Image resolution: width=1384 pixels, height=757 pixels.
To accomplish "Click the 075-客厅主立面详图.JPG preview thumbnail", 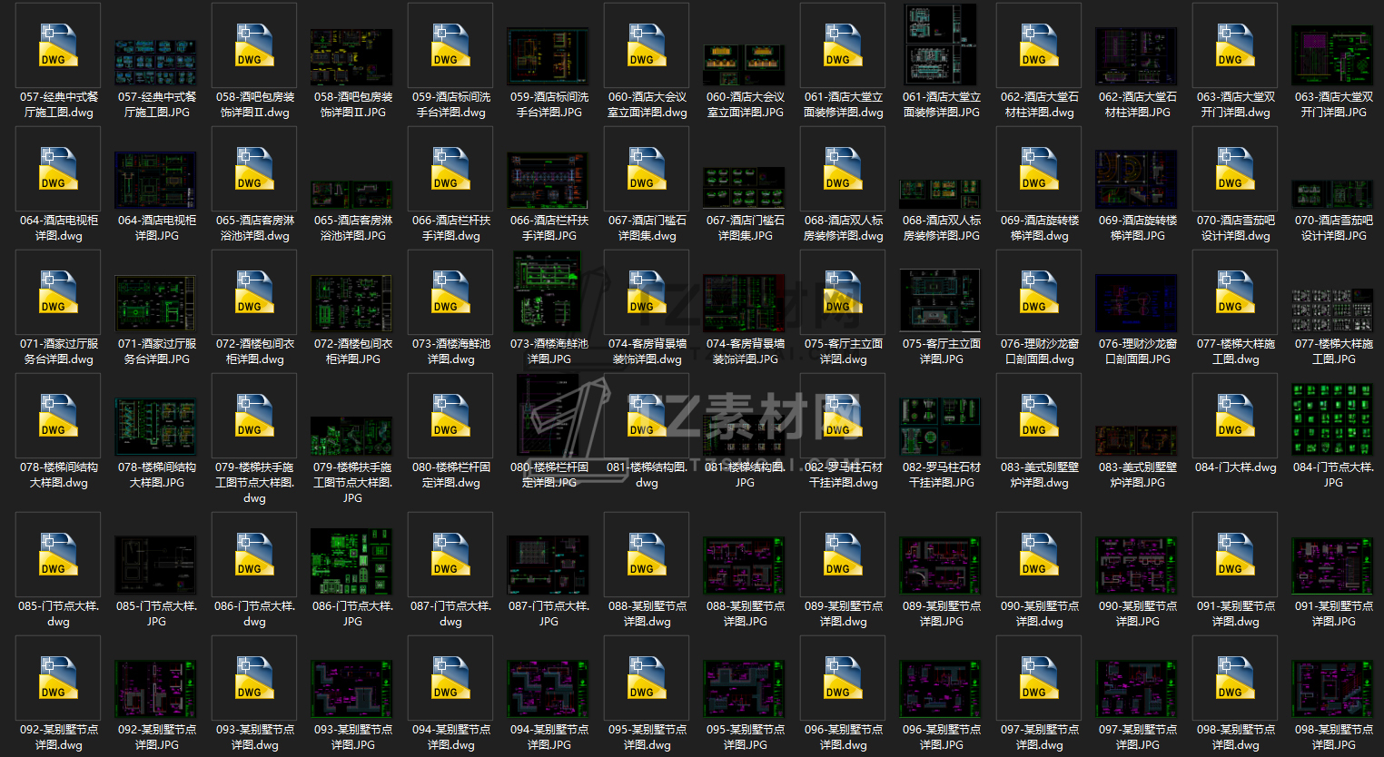I will coord(941,300).
